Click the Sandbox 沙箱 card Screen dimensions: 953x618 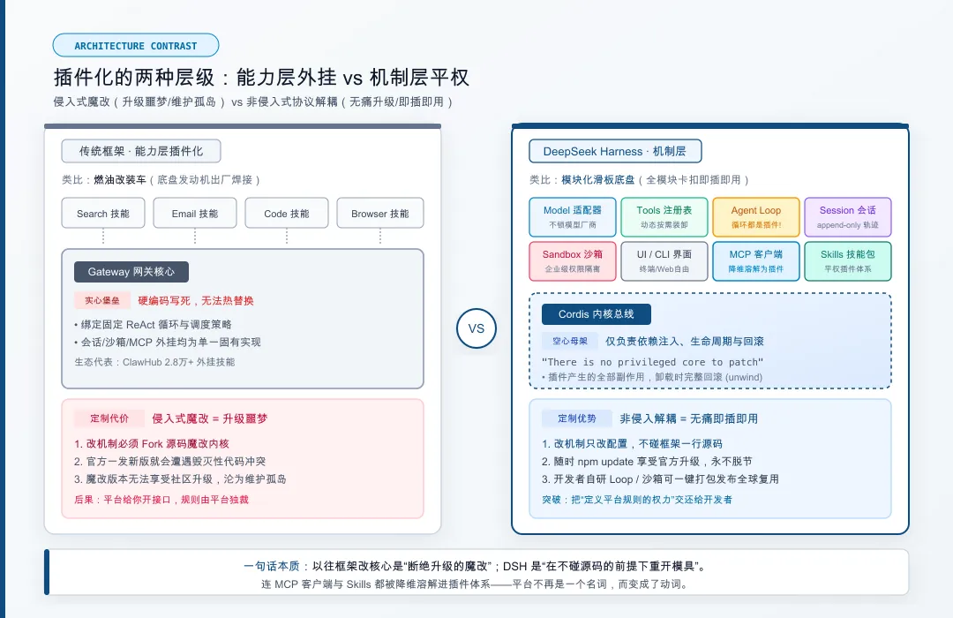(573, 261)
